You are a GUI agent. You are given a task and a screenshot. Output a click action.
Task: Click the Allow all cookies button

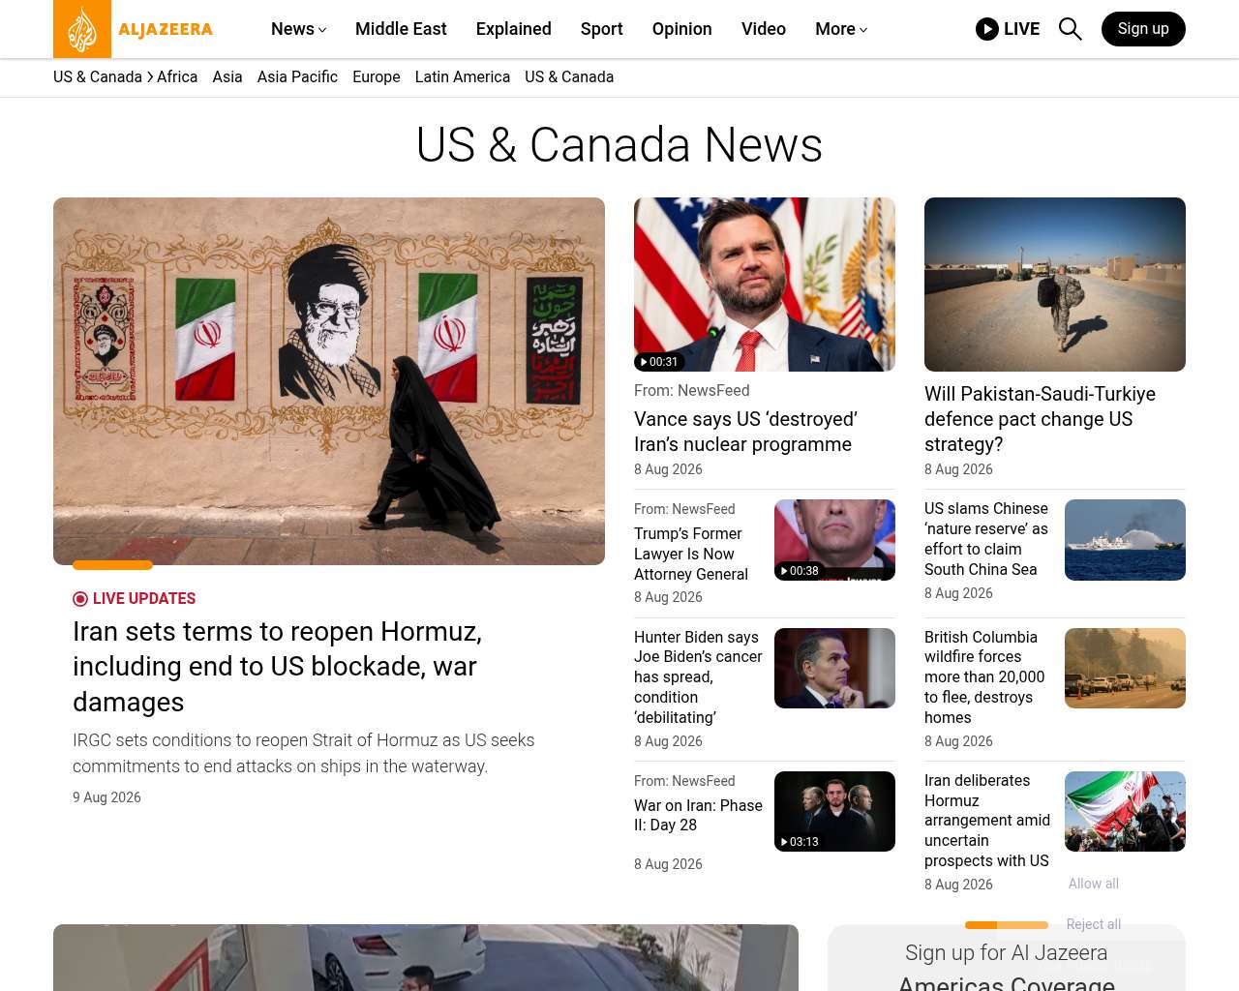(1094, 884)
